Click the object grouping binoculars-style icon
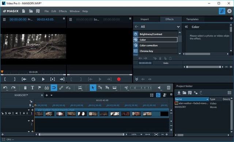The height and width of the screenshot is (142, 234). tap(47, 88)
